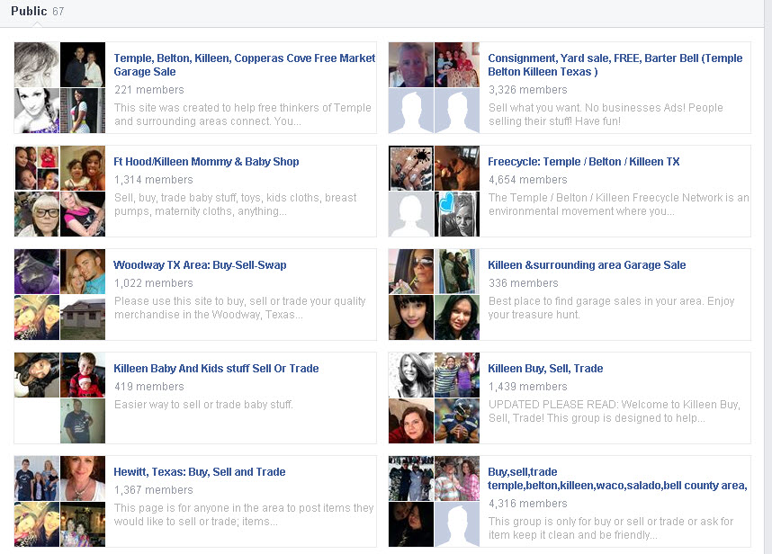The height and width of the screenshot is (554, 772).
Task: Click the 4,316 members count
Action: coord(515,503)
